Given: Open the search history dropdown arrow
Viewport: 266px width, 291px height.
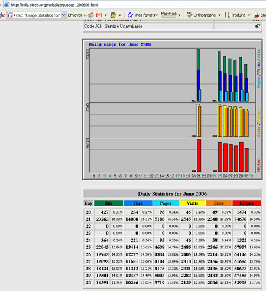Looking at the screenshot, I should click(x=63, y=15).
